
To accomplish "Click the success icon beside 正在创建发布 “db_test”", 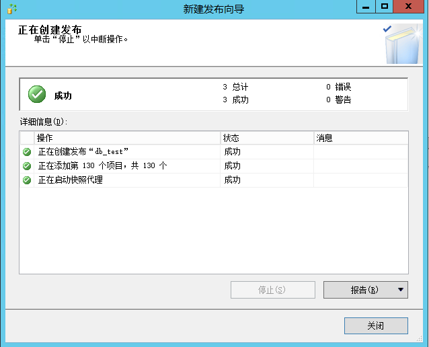I will pyautogui.click(x=27, y=151).
